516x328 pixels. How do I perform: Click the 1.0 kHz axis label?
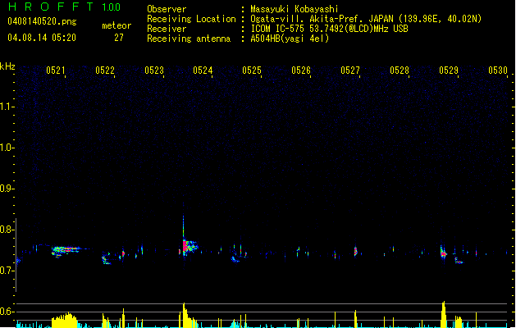point(7,148)
